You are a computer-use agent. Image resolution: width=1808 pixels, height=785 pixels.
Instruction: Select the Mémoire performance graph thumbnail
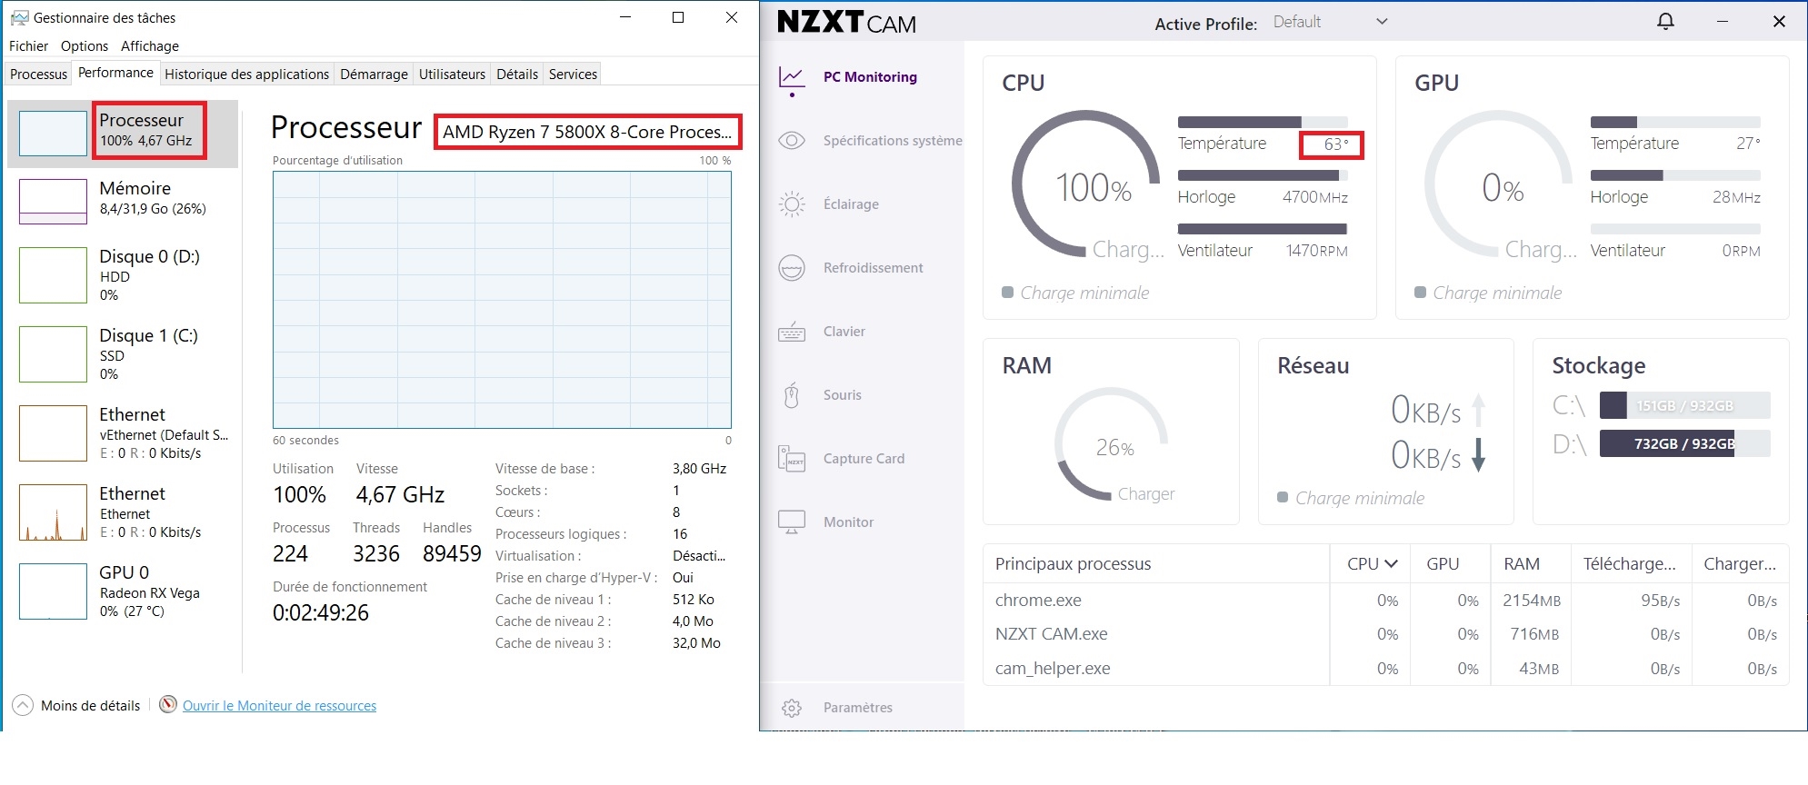click(x=53, y=201)
